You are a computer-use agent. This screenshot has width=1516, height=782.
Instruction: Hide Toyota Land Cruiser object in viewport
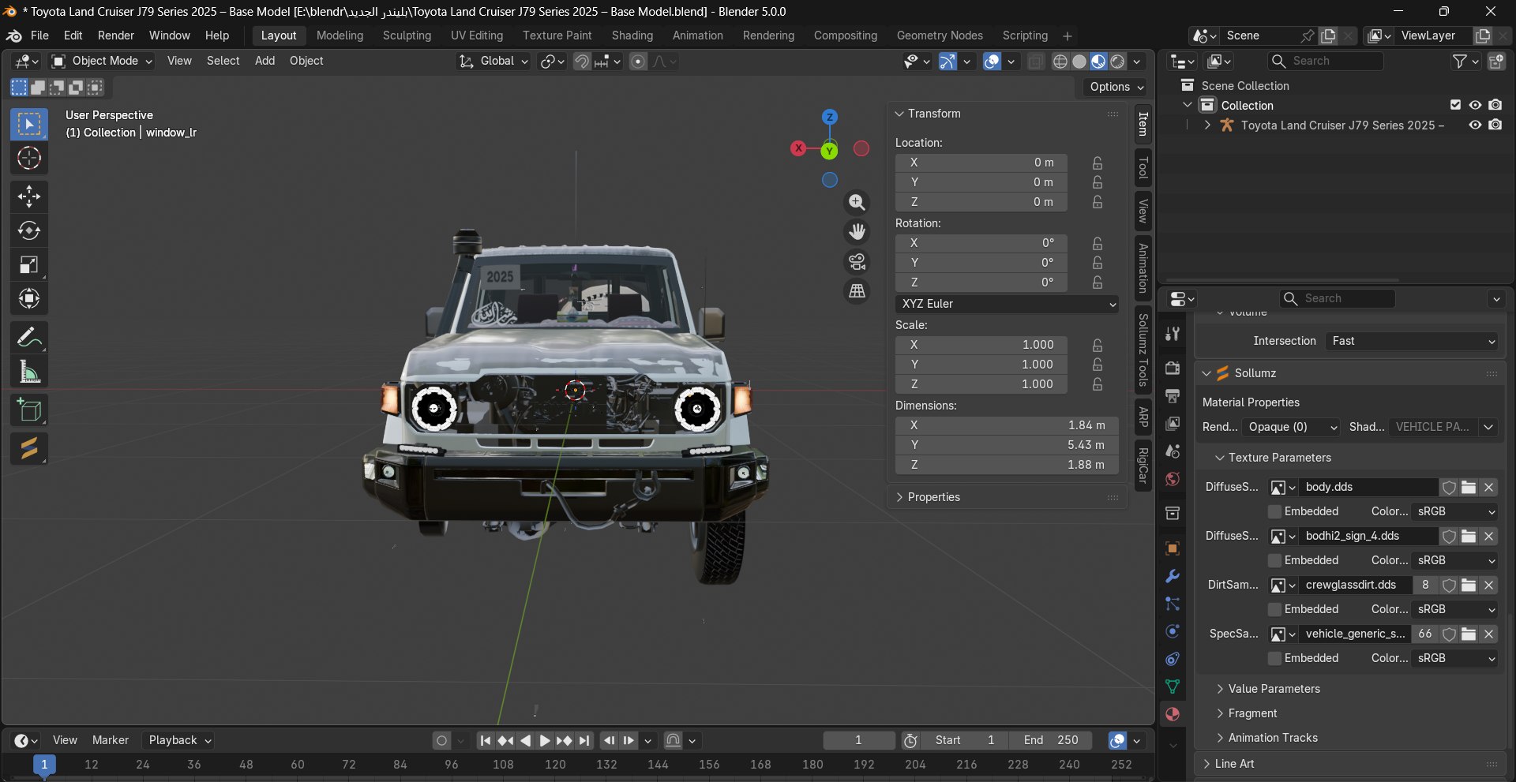(x=1475, y=125)
